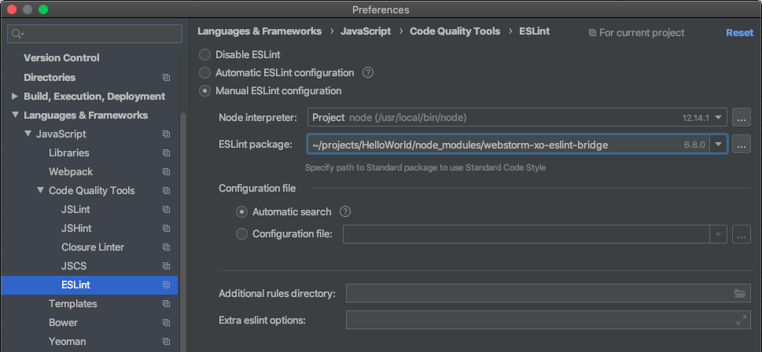Click Languages & Frameworks breadcrumb

(x=260, y=31)
